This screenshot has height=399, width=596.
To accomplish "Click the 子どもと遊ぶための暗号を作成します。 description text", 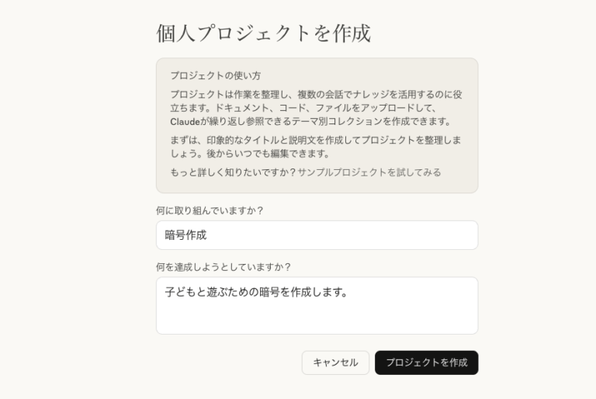I will [256, 293].
